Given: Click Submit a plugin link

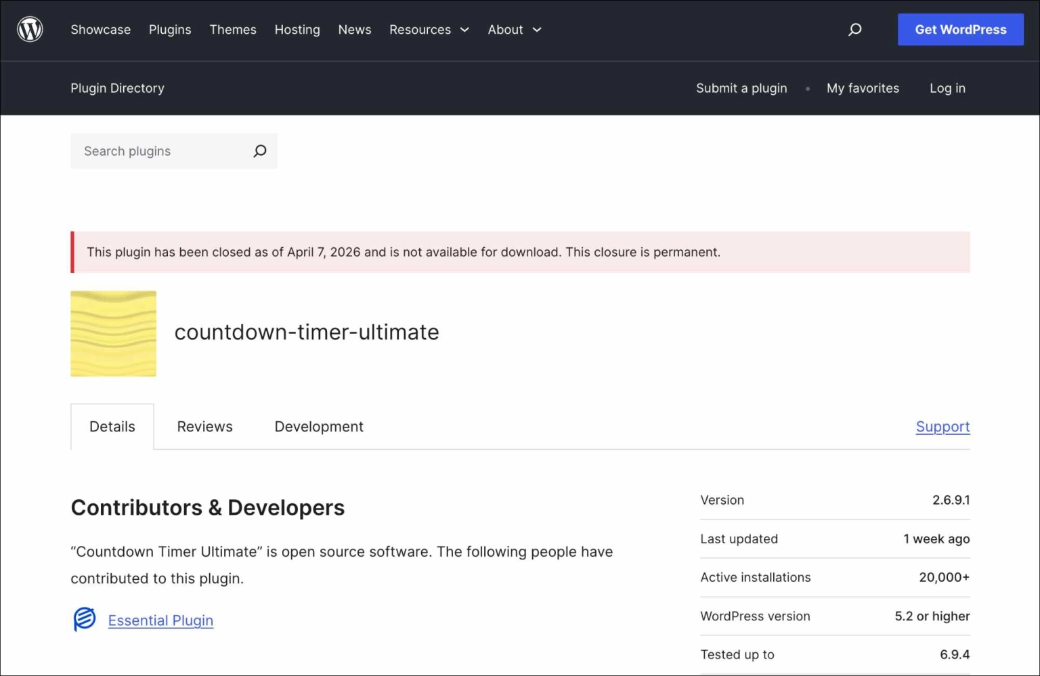Looking at the screenshot, I should coord(741,88).
